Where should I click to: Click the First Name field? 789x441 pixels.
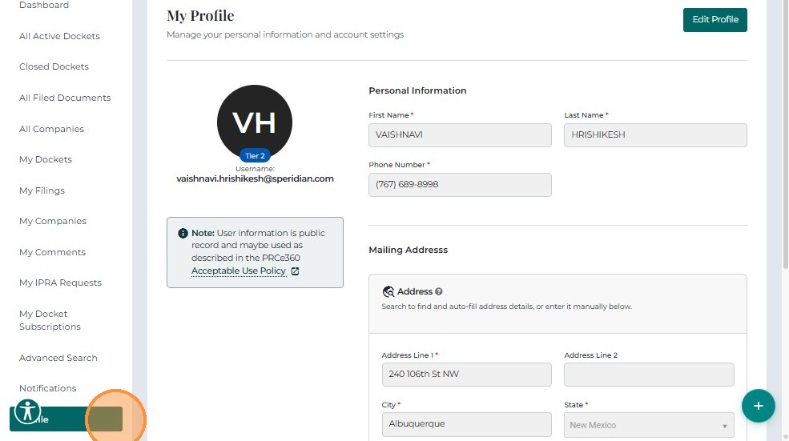(460, 135)
